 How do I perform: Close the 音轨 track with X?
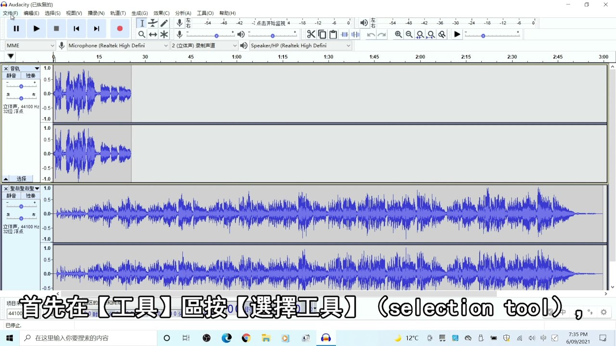6,69
